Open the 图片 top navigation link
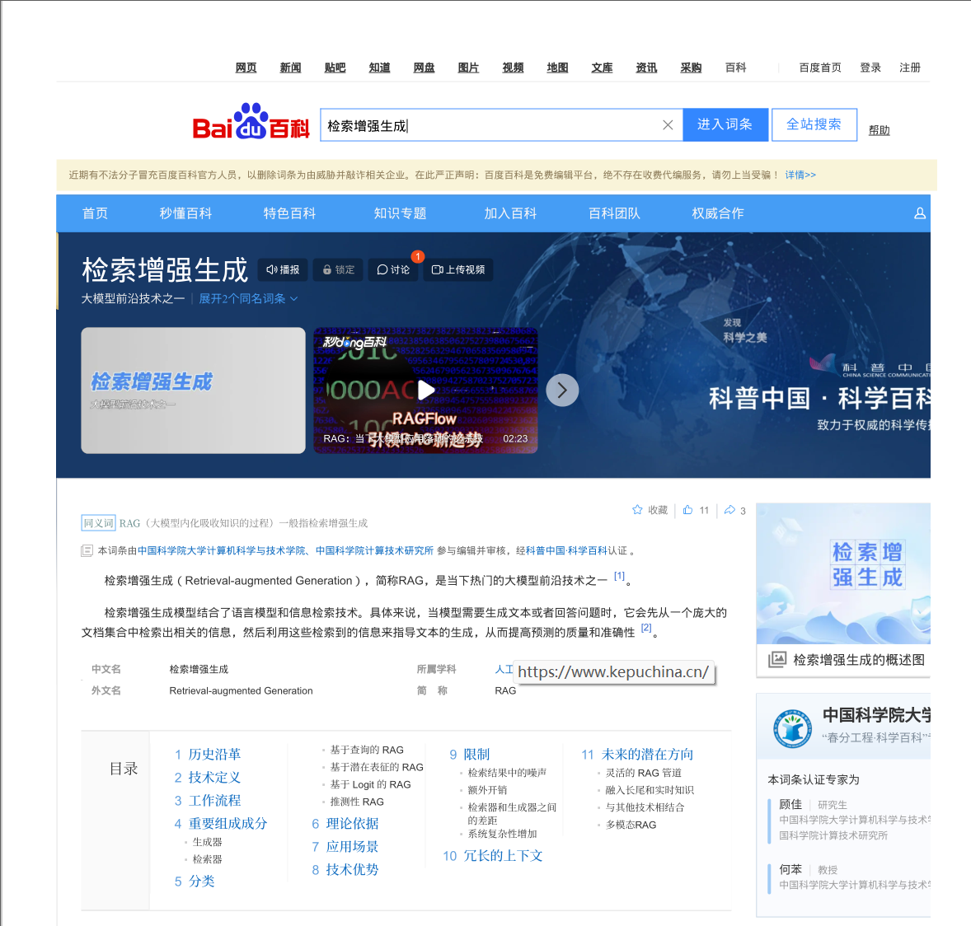 coord(468,68)
